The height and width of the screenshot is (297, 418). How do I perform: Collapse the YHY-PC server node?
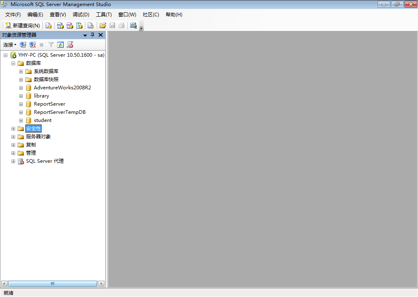5,55
